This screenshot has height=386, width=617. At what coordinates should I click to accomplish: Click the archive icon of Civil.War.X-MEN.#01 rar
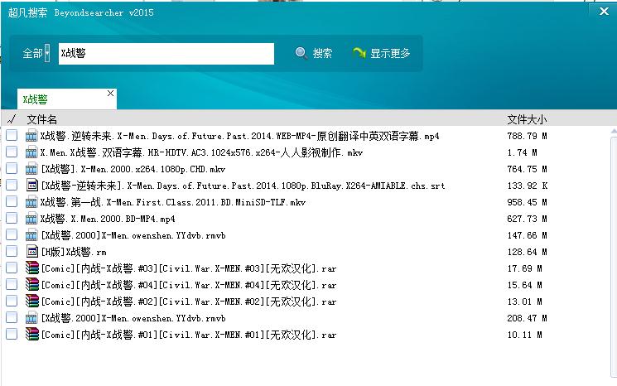pyautogui.click(x=32, y=335)
